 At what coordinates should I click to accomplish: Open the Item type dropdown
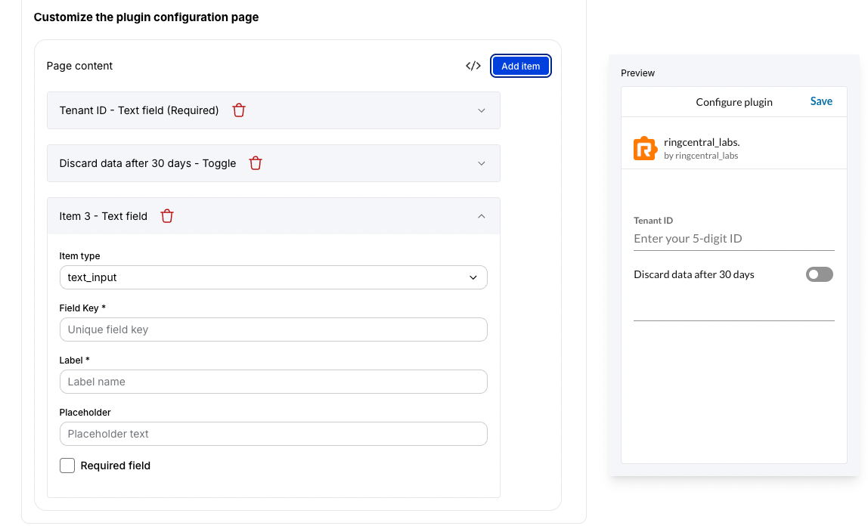coord(273,277)
